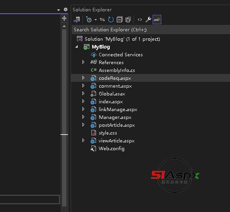230x212 pixels.
Task: Switch between solutions and folder views
Action: pyautogui.click(x=77, y=20)
